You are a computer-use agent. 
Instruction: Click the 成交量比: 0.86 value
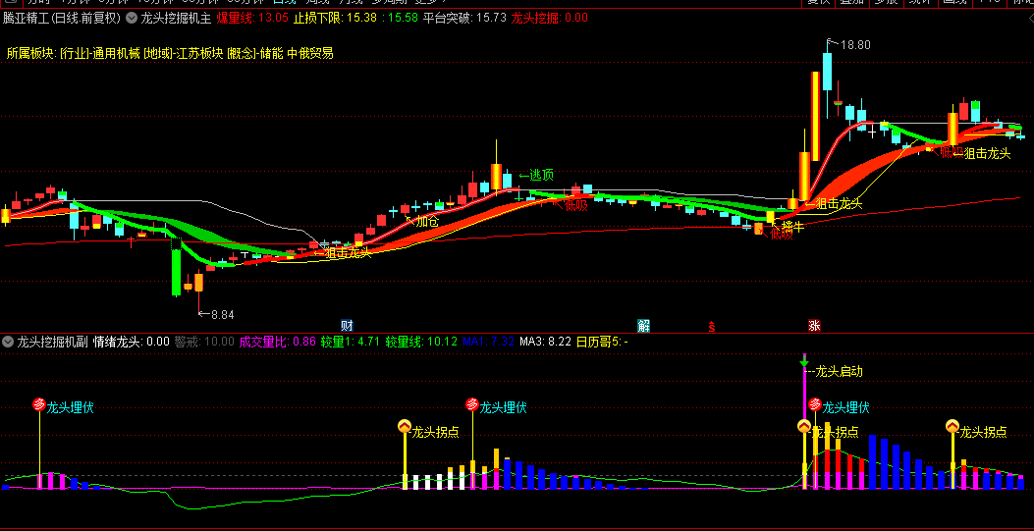tap(278, 342)
